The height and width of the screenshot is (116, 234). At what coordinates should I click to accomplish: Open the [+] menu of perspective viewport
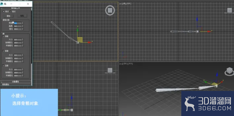[121, 64]
